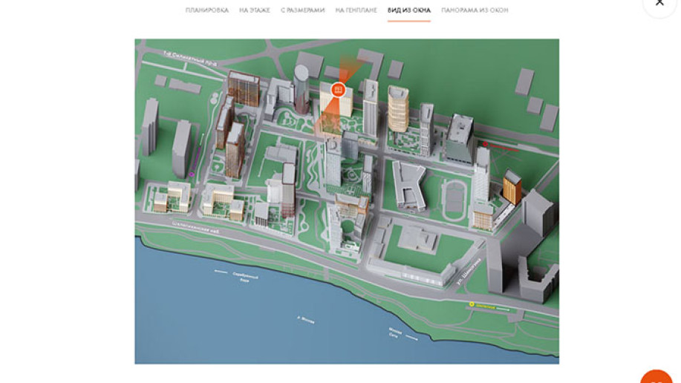Click the orange apartment marker on the map
Image resolution: width=681 pixels, height=383 pixels.
pyautogui.click(x=338, y=90)
